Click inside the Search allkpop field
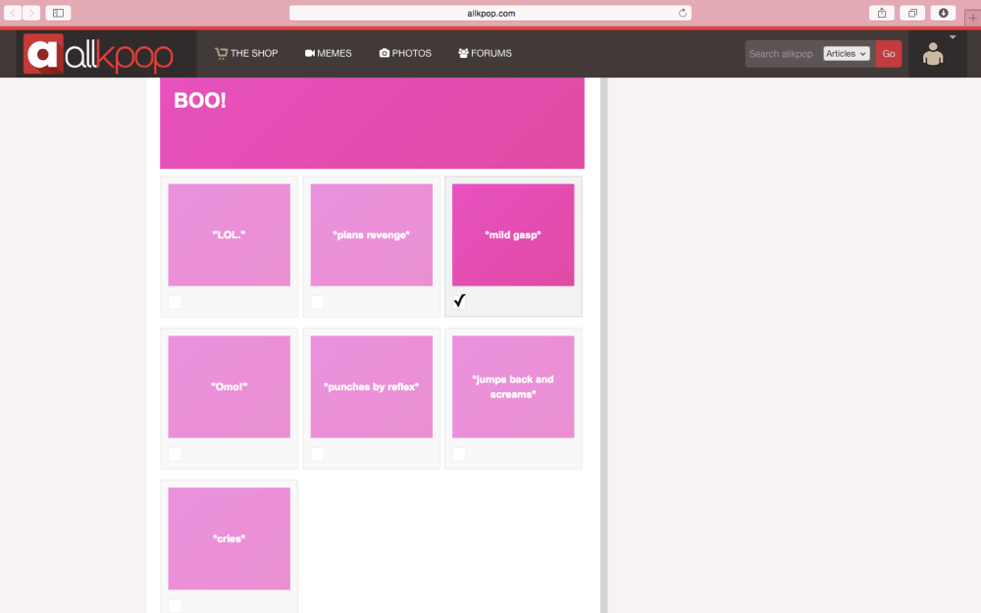 (x=780, y=54)
